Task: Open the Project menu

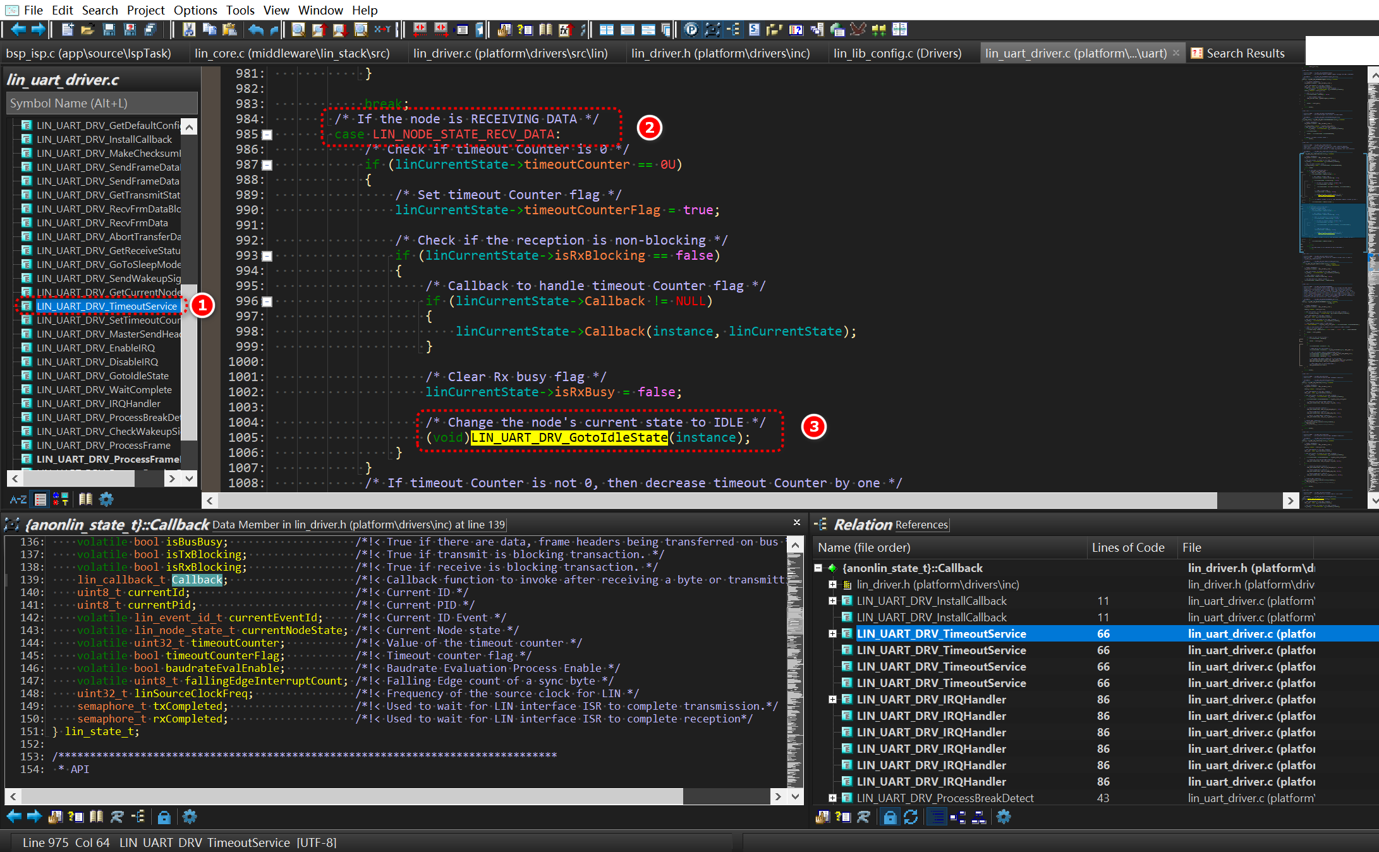Action: point(145,10)
